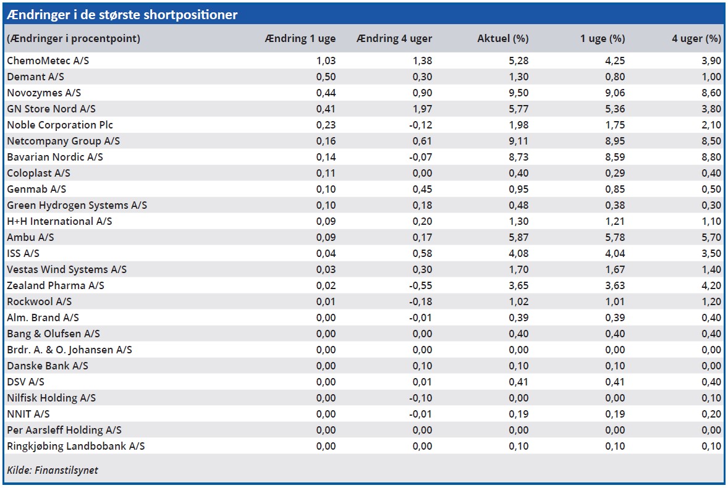The image size is (728, 488).
Task: Click the Novozymes A/S company name
Action: tap(44, 93)
